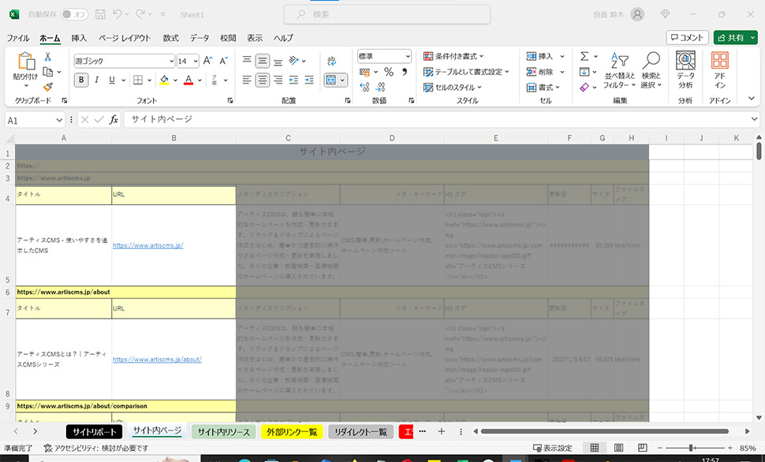The width and height of the screenshot is (765, 462).
Task: Open Cell Styles menu
Action: pos(452,88)
